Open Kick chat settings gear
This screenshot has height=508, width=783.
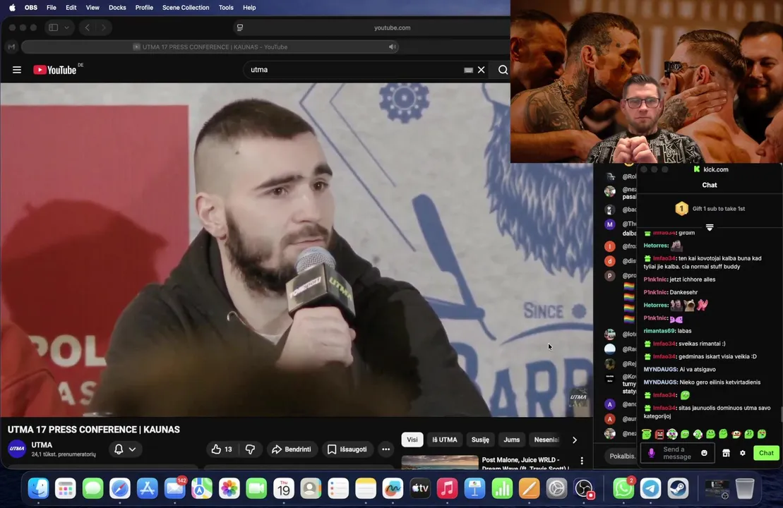coord(743,453)
